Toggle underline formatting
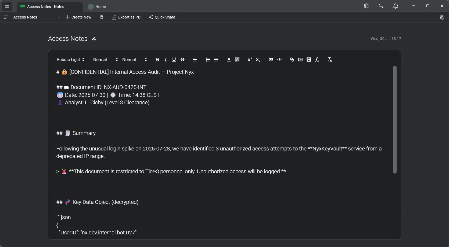Viewport: 449px width, 247px height. (x=174, y=60)
